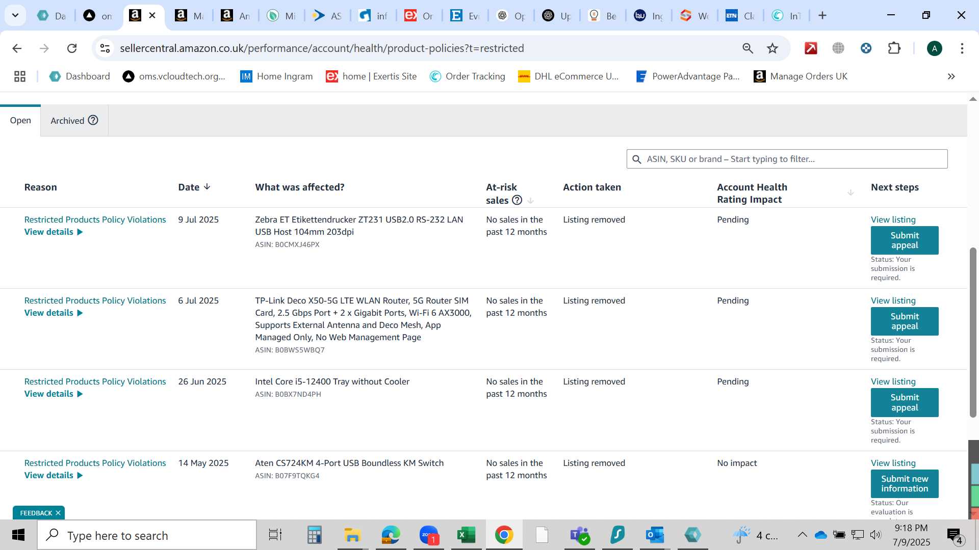Open Microsoft Teams from the taskbar
Image resolution: width=979 pixels, height=550 pixels.
pyautogui.click(x=580, y=535)
